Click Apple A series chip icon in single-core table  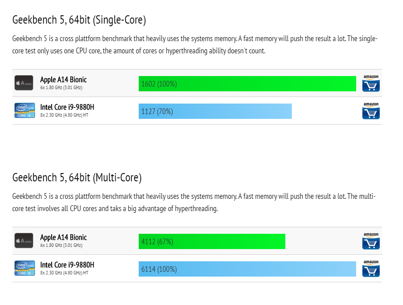(x=24, y=83)
